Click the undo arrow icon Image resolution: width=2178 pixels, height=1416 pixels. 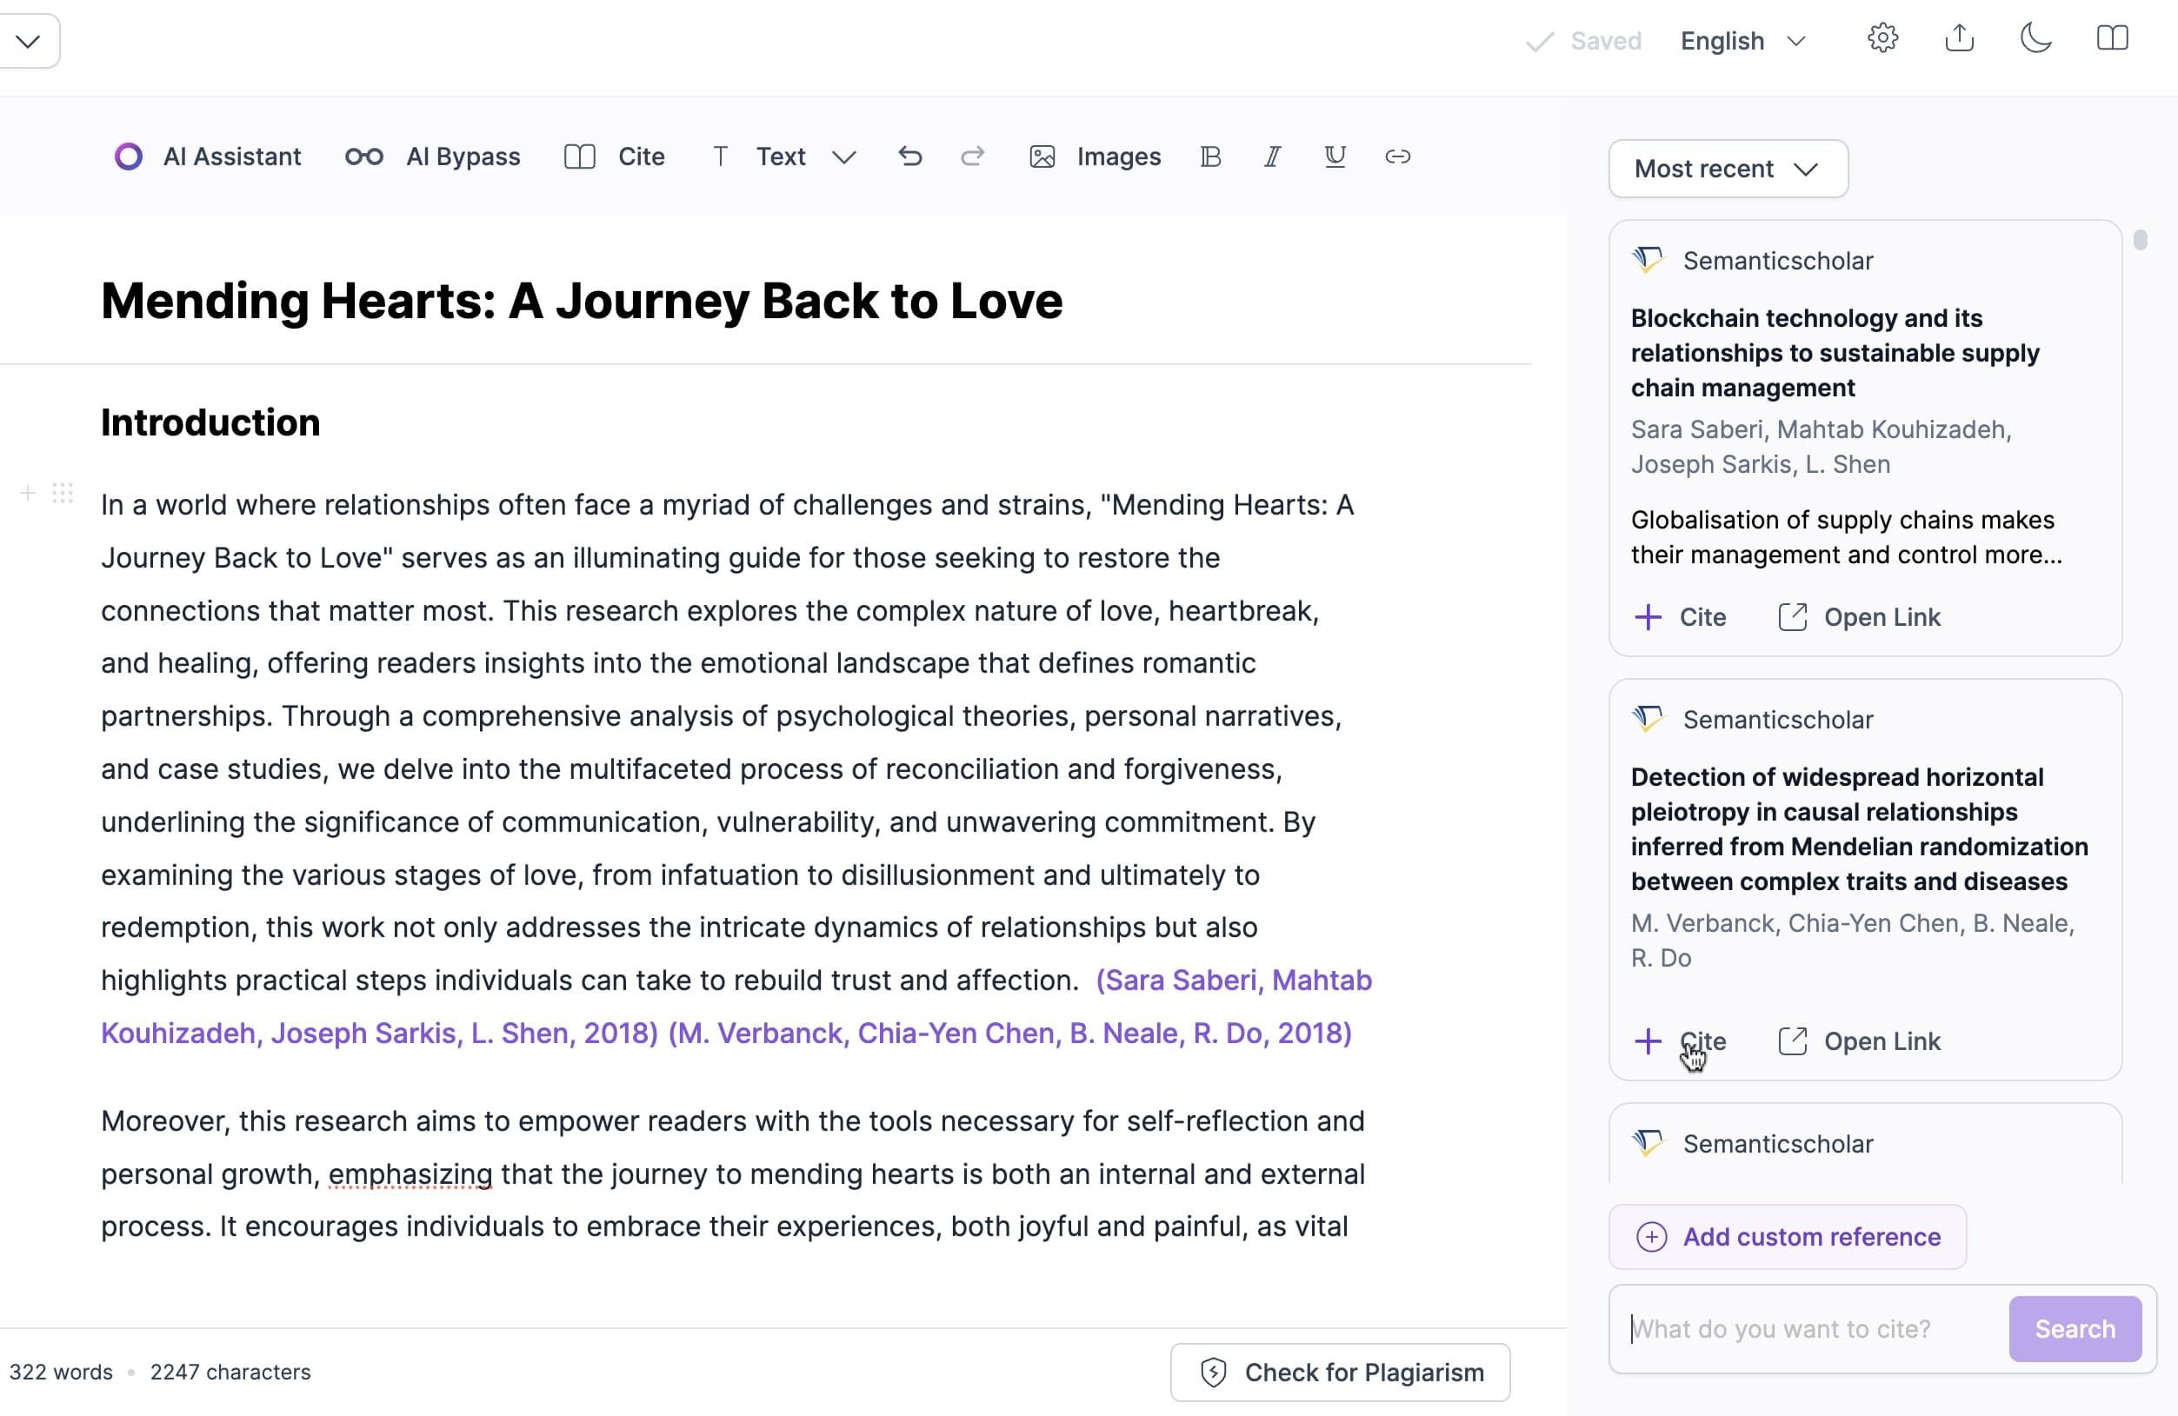909,156
